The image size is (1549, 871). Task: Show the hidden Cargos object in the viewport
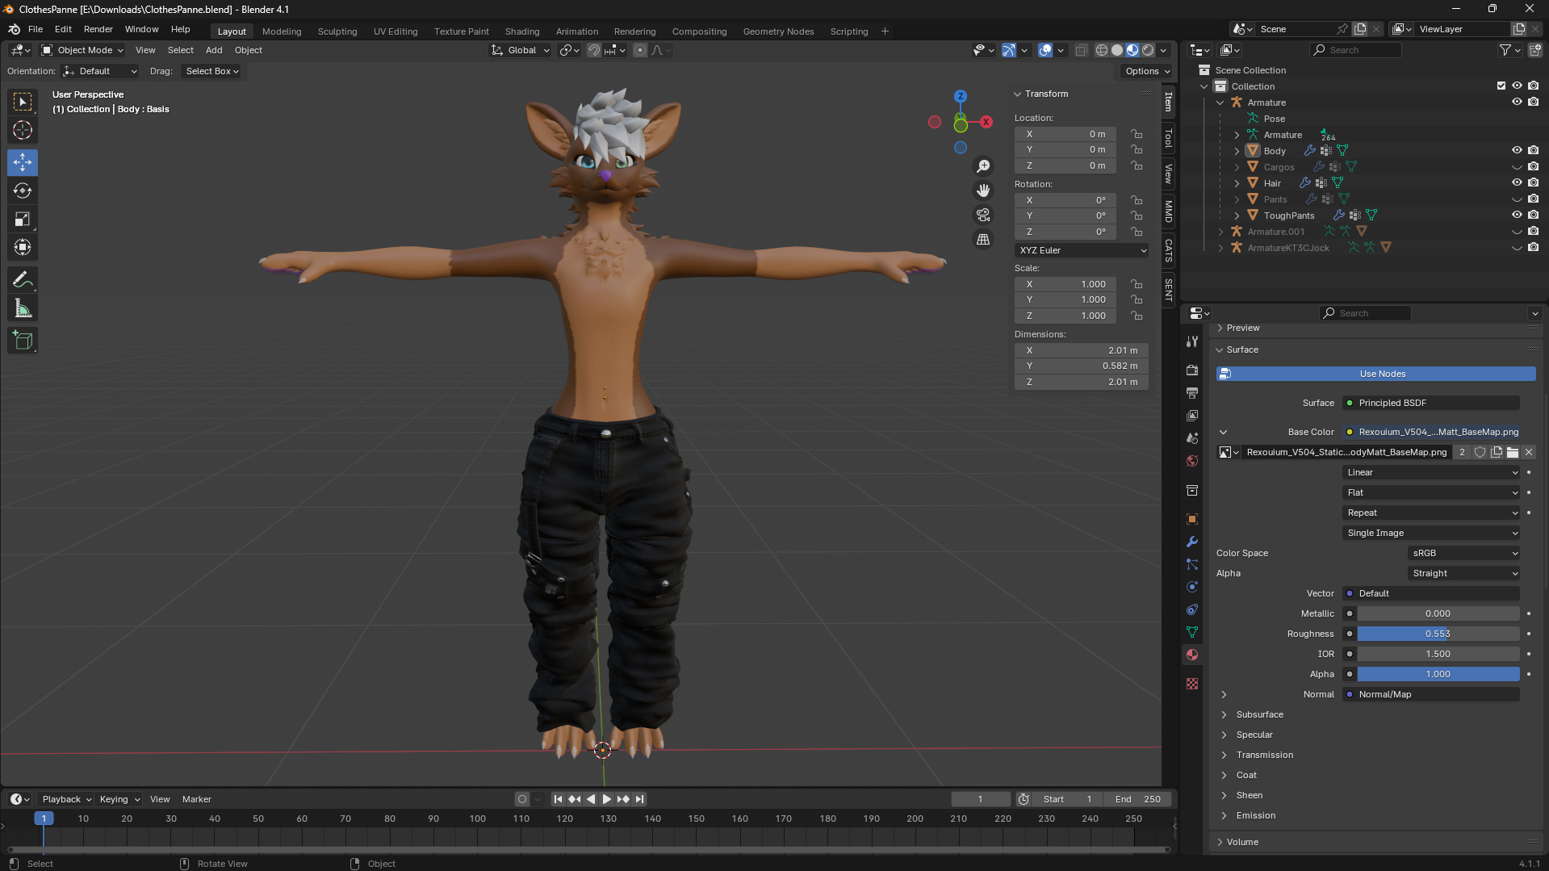(1517, 167)
